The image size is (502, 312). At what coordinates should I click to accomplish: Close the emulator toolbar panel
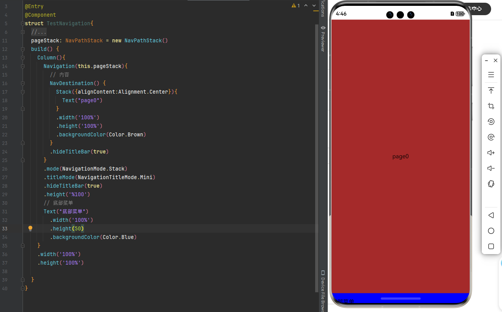pos(495,61)
